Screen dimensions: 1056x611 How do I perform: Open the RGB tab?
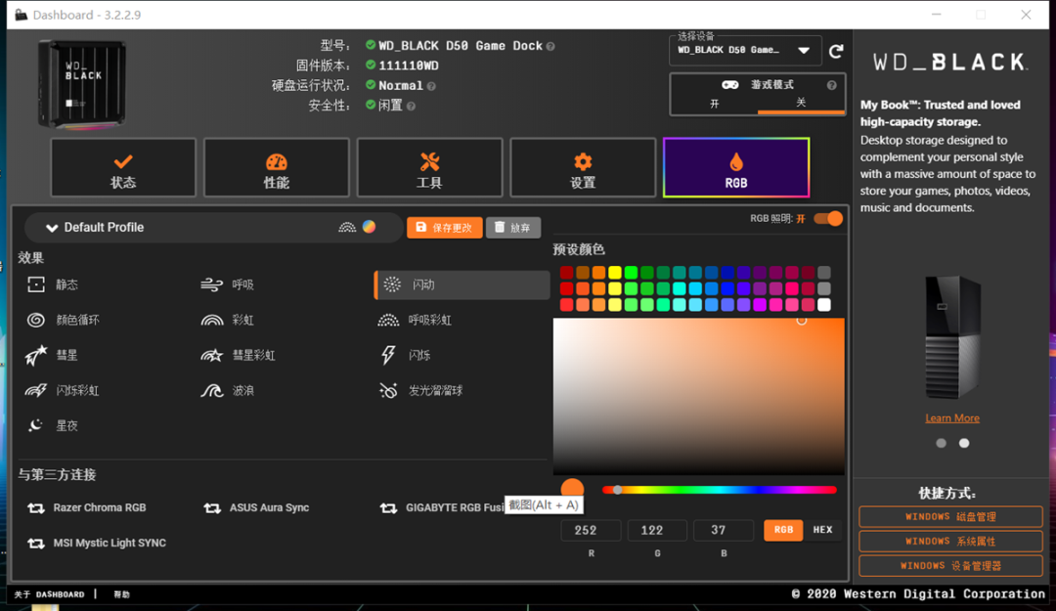click(736, 168)
